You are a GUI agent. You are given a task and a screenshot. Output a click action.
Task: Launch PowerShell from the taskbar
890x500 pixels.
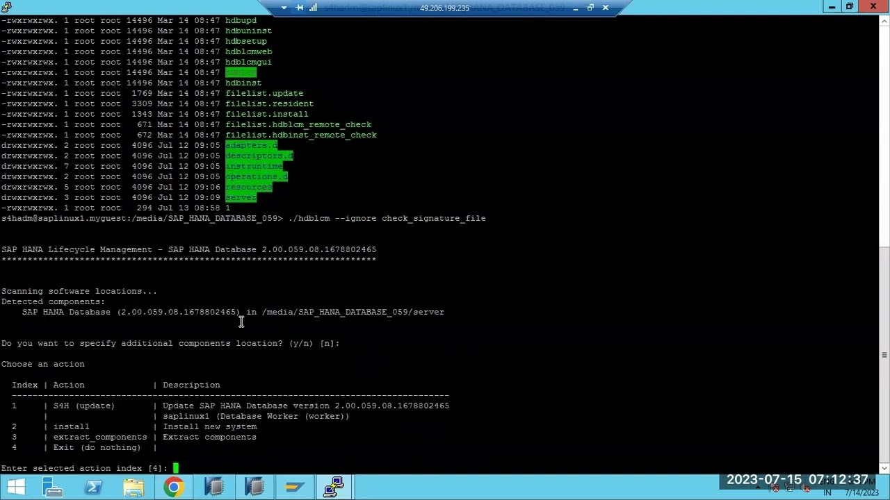pos(93,487)
